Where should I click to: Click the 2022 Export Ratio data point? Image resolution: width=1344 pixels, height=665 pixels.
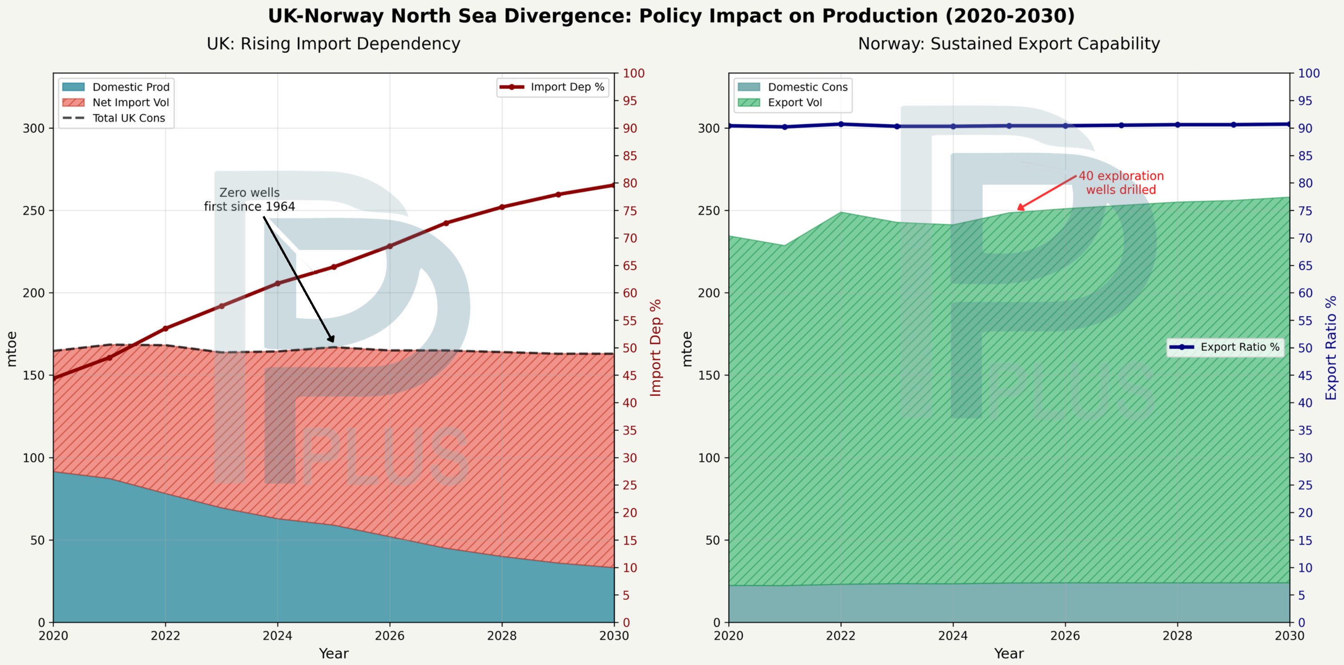pos(840,124)
